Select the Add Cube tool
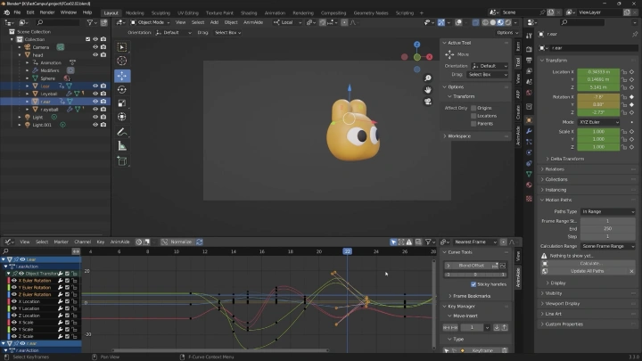The image size is (642, 361). coord(122,161)
